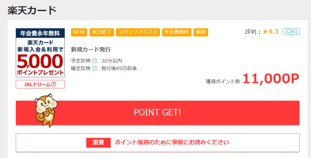Click the 楽天カード 5,000 point banner image
This screenshot has width=311, height=158.
[x=40, y=53]
